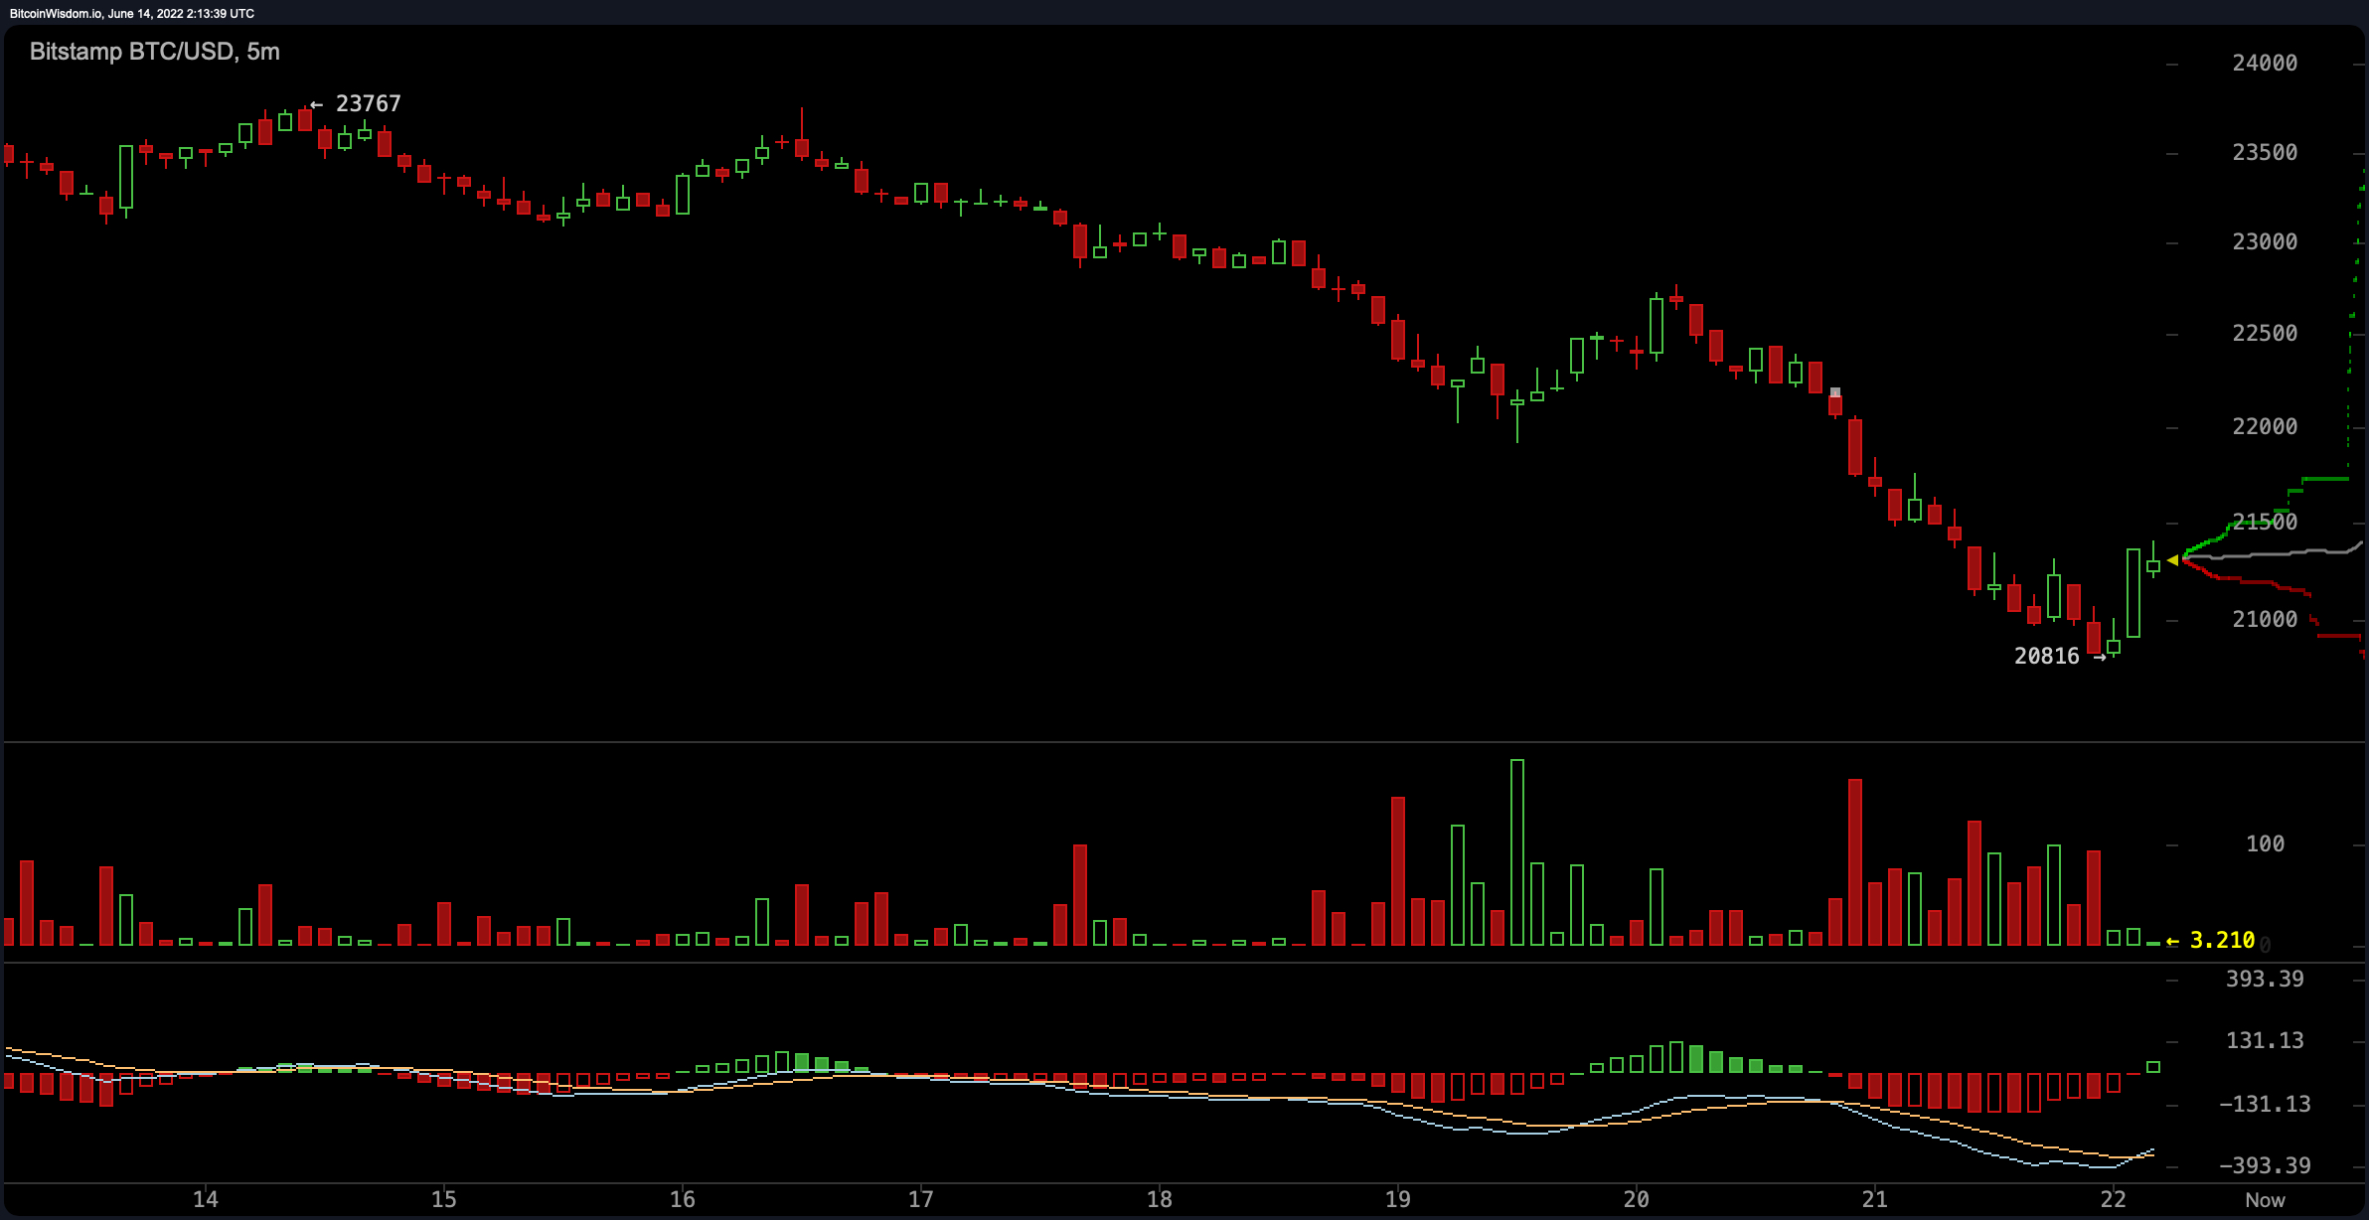Click the 21000 price axis label
Viewport: 2369px width, 1220px height.
pyautogui.click(x=2265, y=620)
